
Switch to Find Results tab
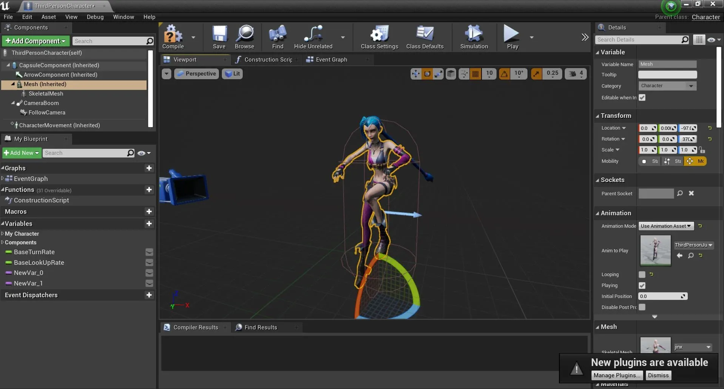point(261,327)
